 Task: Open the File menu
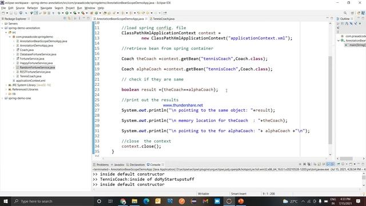pyautogui.click(x=3, y=8)
